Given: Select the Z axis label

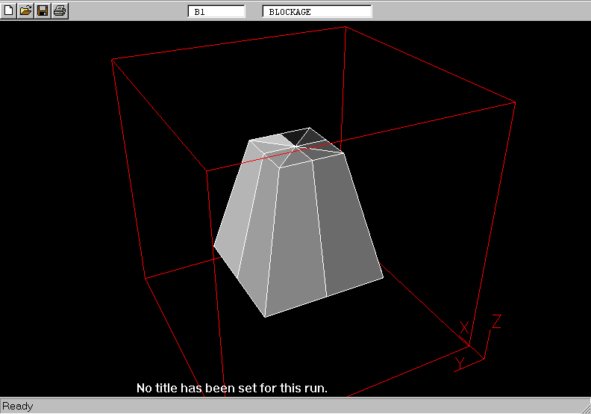Looking at the screenshot, I should tap(495, 322).
